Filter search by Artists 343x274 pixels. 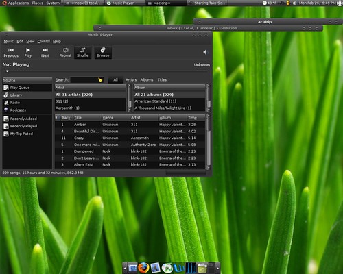[x=131, y=79]
